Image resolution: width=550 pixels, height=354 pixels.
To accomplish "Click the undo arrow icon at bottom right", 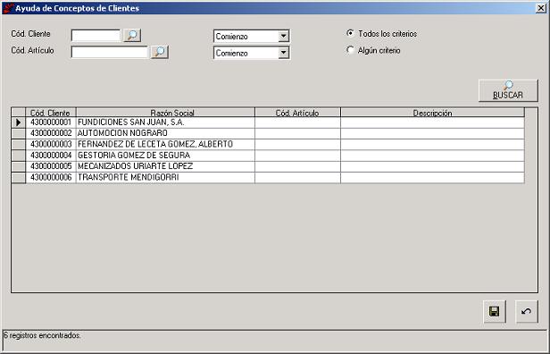I will 527,311.
